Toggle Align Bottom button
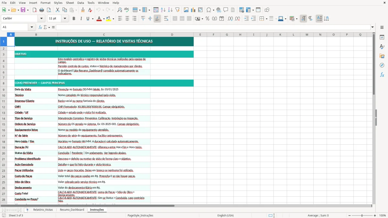The image size is (388, 218). point(157,19)
